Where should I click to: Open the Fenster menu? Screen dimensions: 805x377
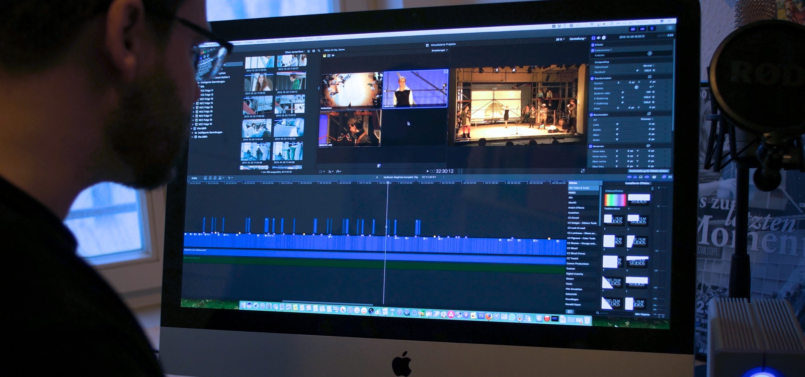tap(308, 39)
